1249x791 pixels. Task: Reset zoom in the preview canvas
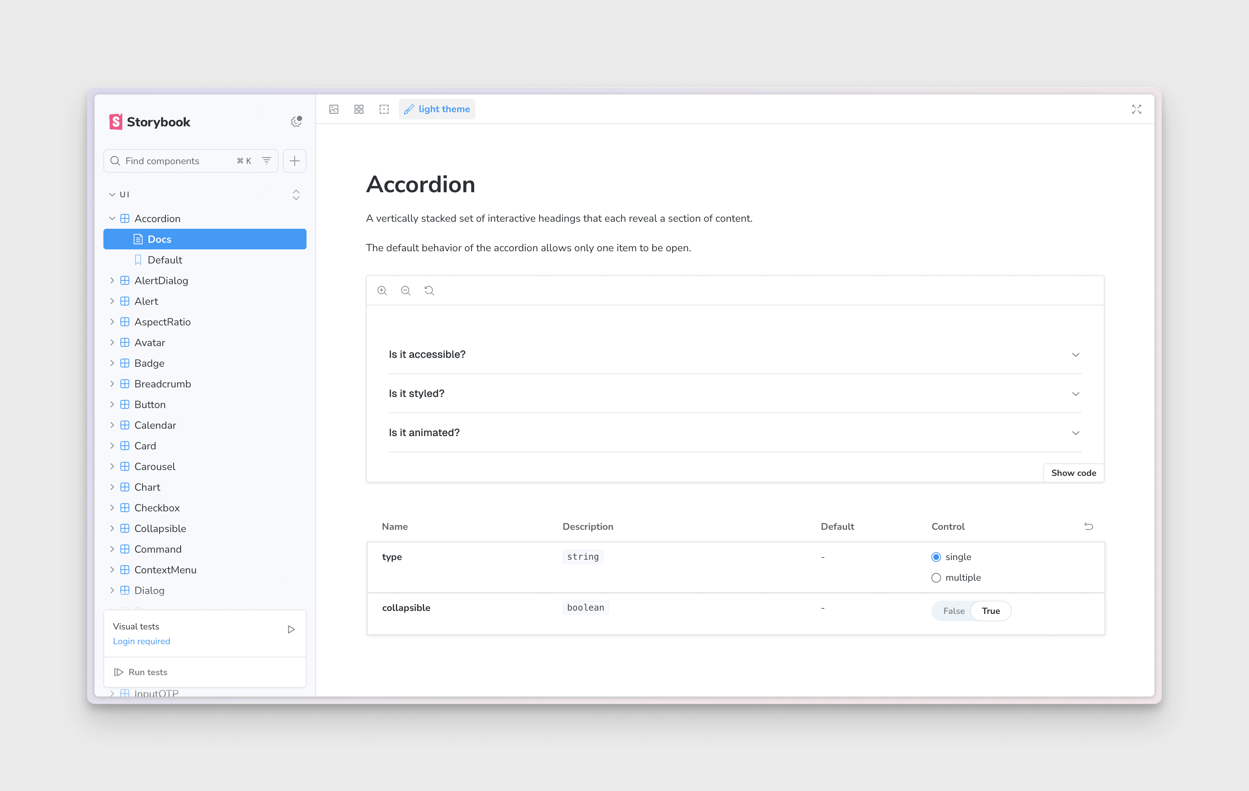(429, 291)
